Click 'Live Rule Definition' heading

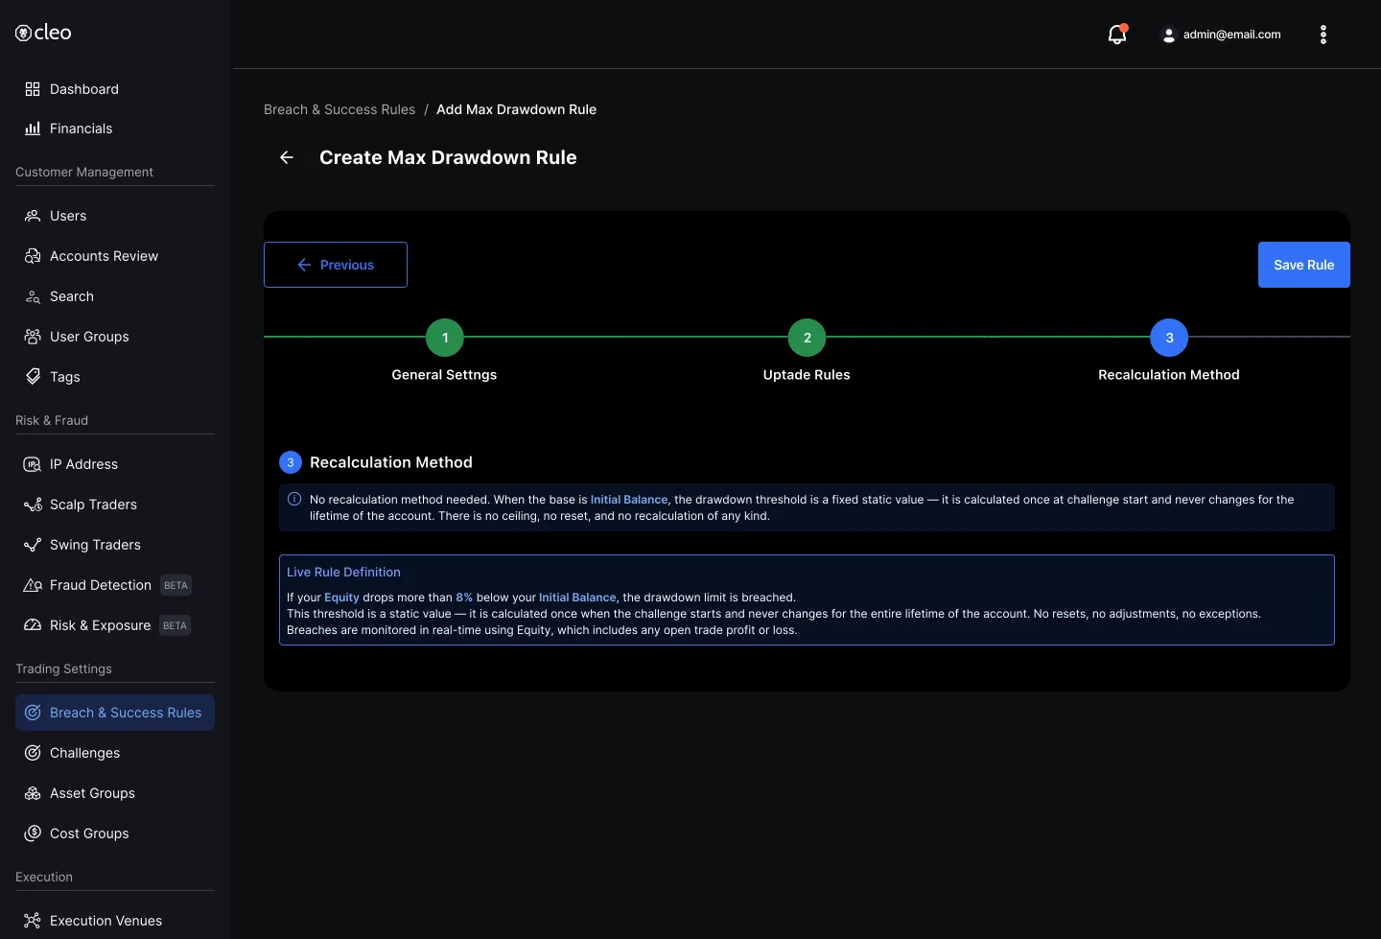[x=343, y=572]
